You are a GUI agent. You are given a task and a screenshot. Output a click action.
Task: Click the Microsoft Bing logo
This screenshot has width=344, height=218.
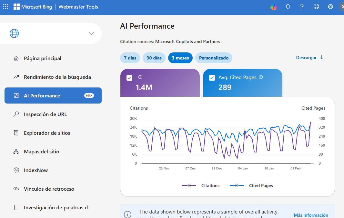(33, 7)
